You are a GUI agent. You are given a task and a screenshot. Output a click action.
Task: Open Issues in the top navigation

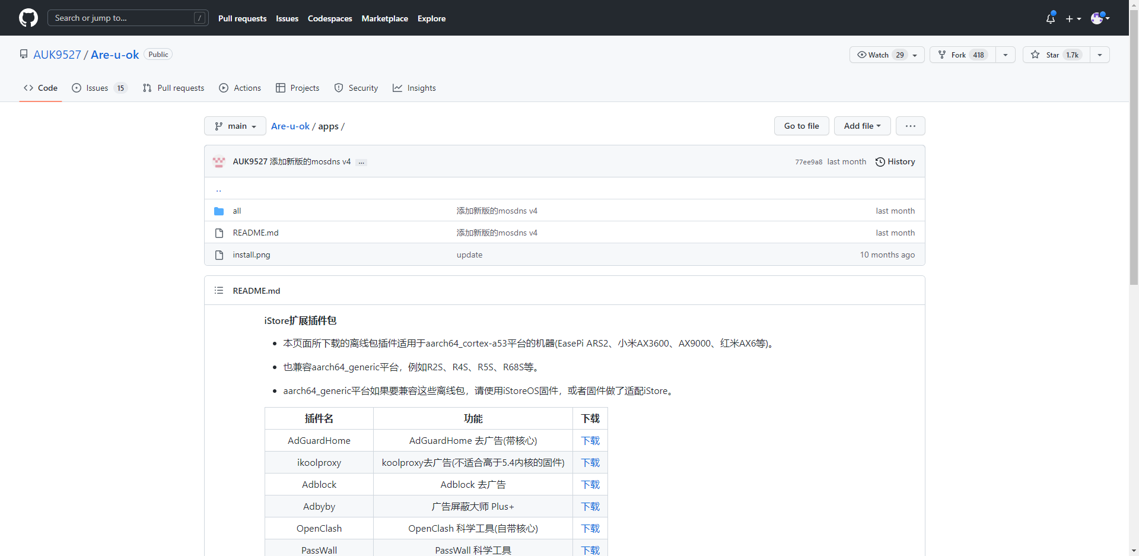pyautogui.click(x=287, y=18)
